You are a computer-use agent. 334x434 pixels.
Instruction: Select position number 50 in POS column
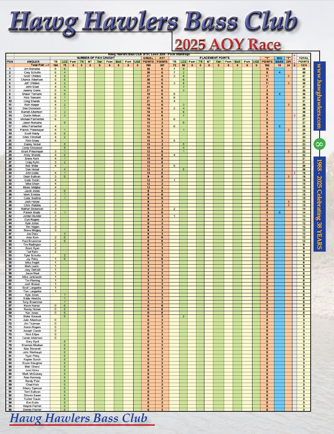(x=10, y=244)
